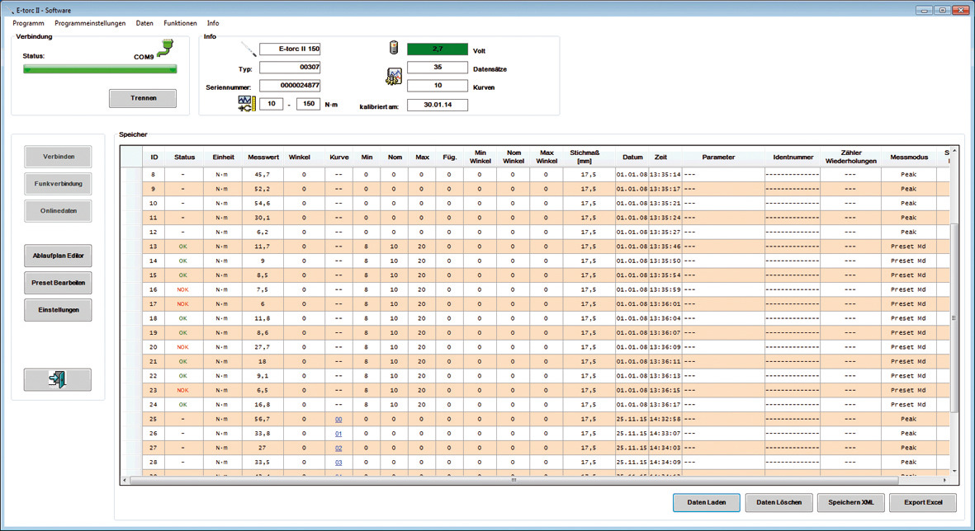
Task: Click the green connection status bar
Action: click(100, 70)
